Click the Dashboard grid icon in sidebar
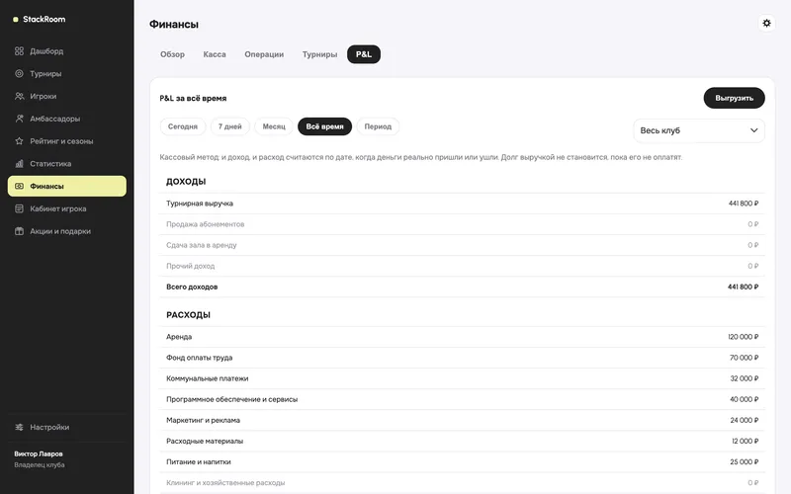791x494 pixels. tap(19, 51)
